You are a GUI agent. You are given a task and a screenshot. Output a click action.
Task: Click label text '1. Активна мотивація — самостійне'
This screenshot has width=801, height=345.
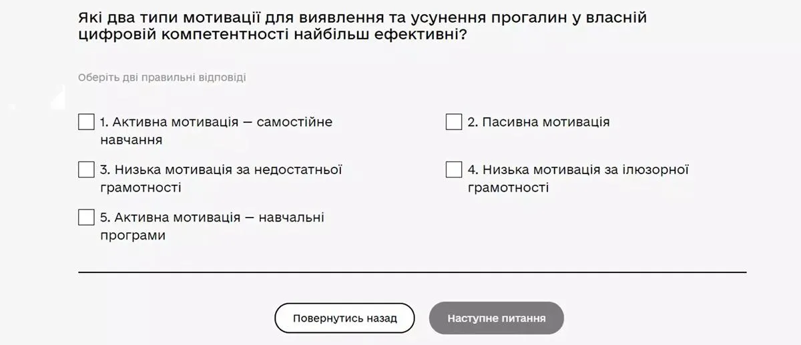[216, 122]
